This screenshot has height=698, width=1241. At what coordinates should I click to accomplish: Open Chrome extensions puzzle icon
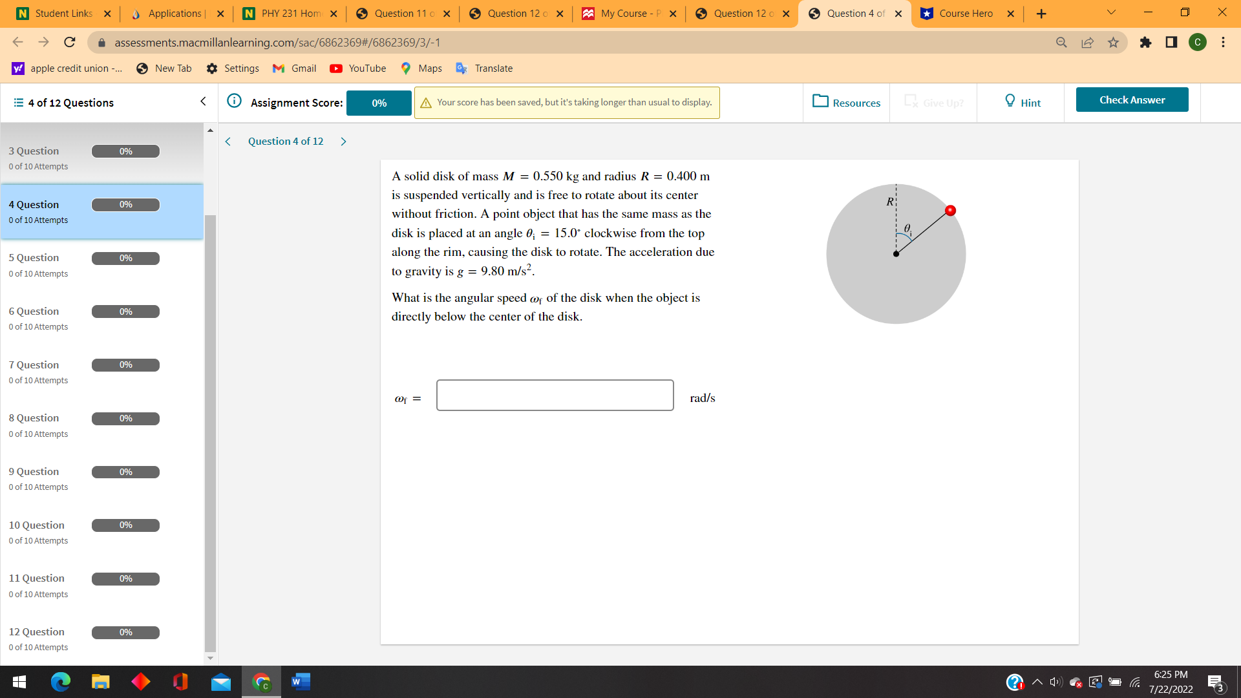click(1145, 43)
